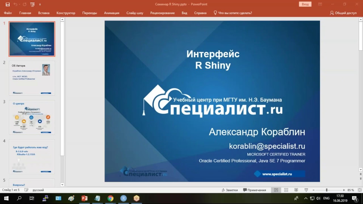Switch to Slide Sorter view
The width and height of the screenshot is (363, 204).
tap(286, 190)
